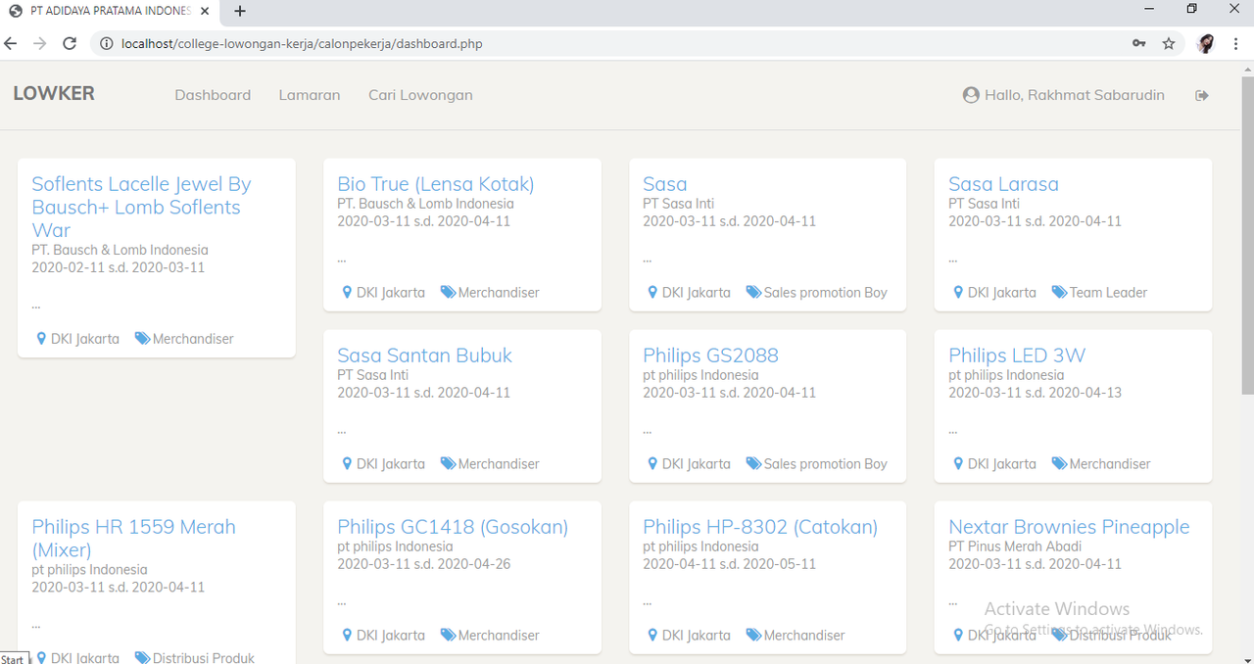Open the Bio True (Lensa Kotak) listing
The width and height of the screenshot is (1254, 664).
point(436,184)
